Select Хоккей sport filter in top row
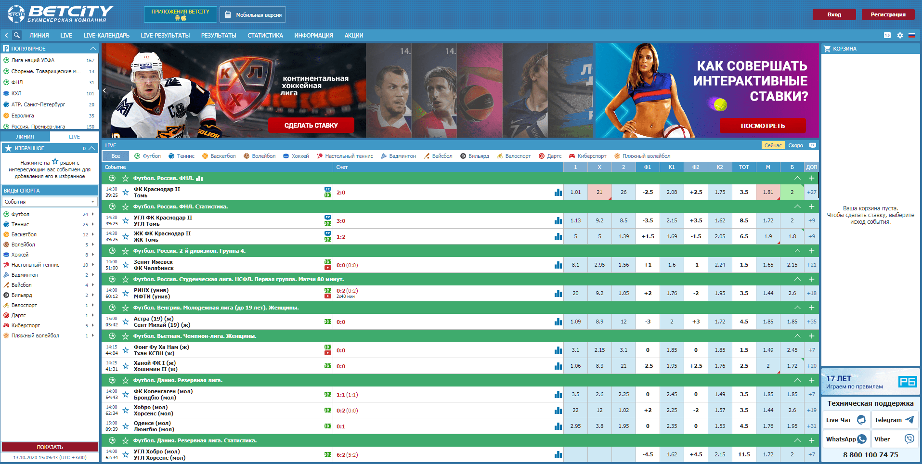Screen dimensions: 922x464 tap(296, 156)
